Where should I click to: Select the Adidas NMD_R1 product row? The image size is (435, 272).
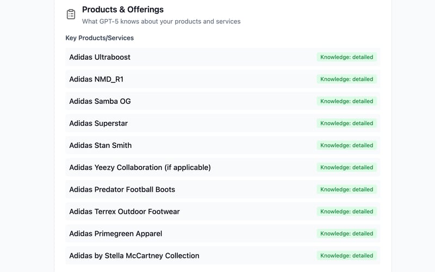[96, 79]
